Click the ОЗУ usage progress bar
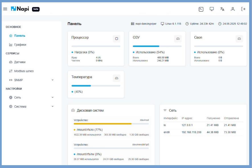 click(x=157, y=46)
